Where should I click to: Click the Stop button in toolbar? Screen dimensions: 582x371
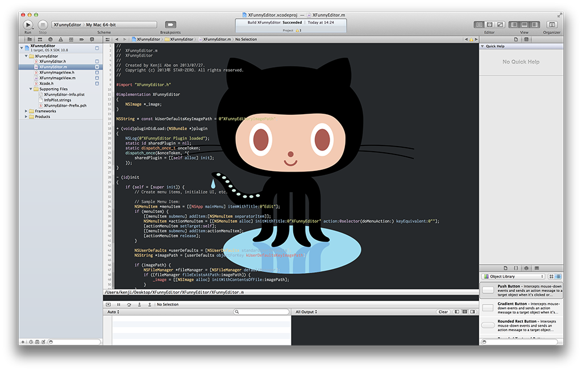tap(43, 25)
